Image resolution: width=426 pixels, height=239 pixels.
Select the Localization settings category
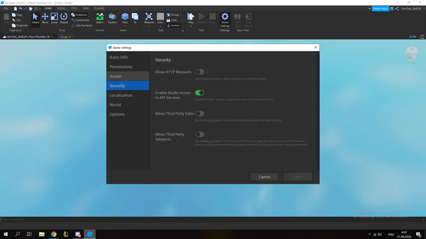click(121, 95)
